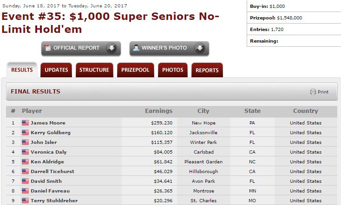The height and width of the screenshot is (205, 341).
Task: Open the Reports tab
Action: (x=207, y=70)
